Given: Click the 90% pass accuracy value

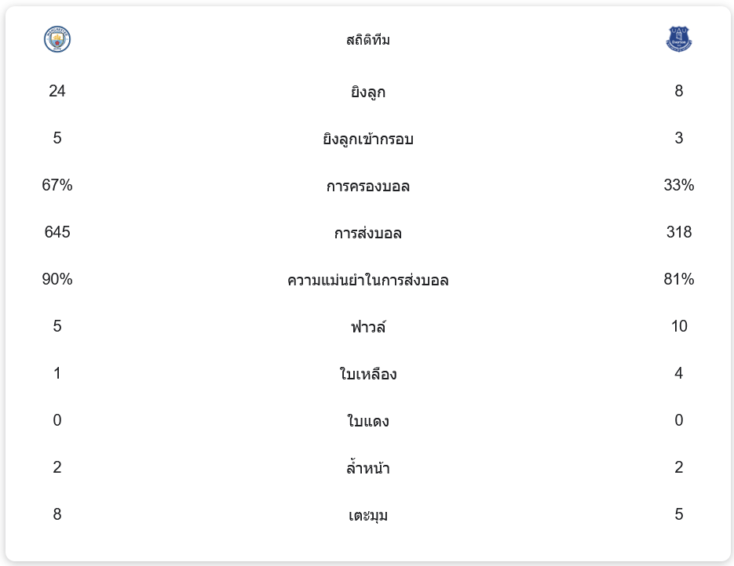Looking at the screenshot, I should click(x=57, y=279).
